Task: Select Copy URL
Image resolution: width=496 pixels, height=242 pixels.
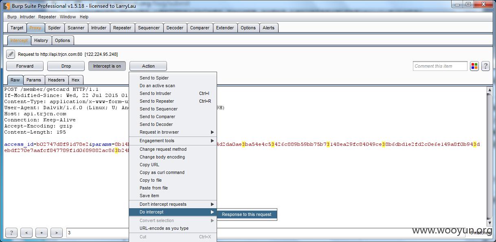Action: coord(173,165)
